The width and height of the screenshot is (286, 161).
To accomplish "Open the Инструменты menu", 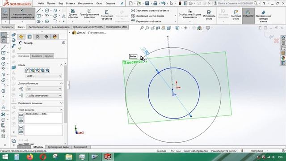I will coord(85,3).
